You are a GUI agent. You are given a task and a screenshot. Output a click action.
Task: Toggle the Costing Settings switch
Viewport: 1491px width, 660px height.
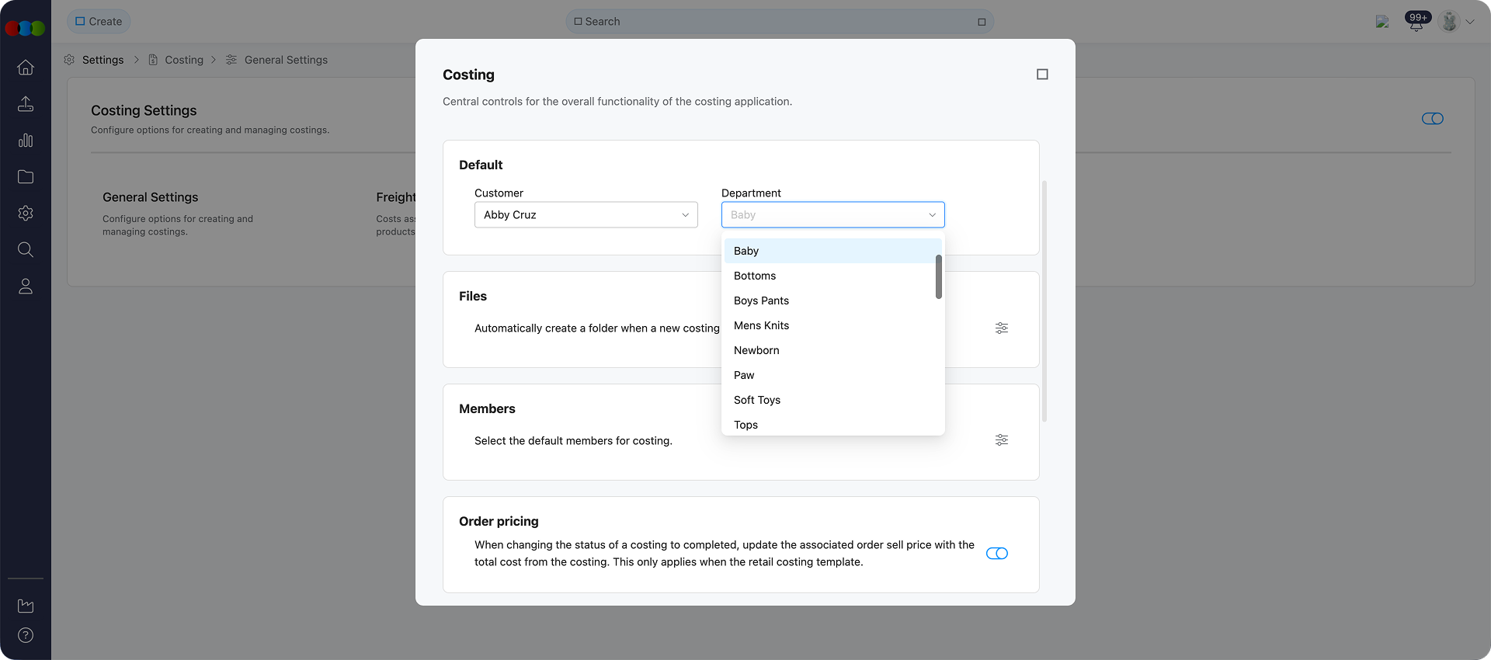click(1432, 119)
